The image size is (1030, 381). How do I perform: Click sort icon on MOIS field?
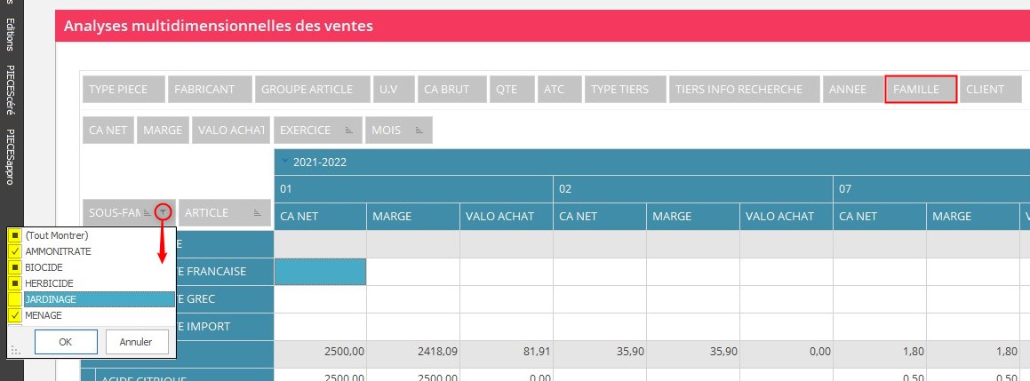pyautogui.click(x=419, y=131)
